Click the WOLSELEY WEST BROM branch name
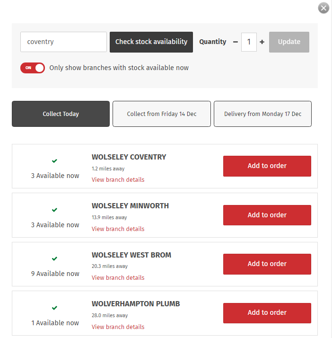This screenshot has width=332, height=338. [x=131, y=255]
